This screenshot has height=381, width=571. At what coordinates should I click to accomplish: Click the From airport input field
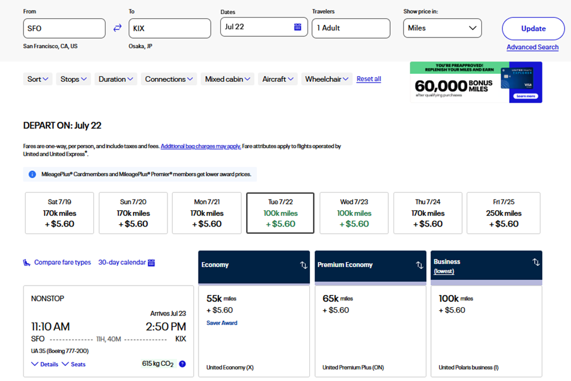64,28
